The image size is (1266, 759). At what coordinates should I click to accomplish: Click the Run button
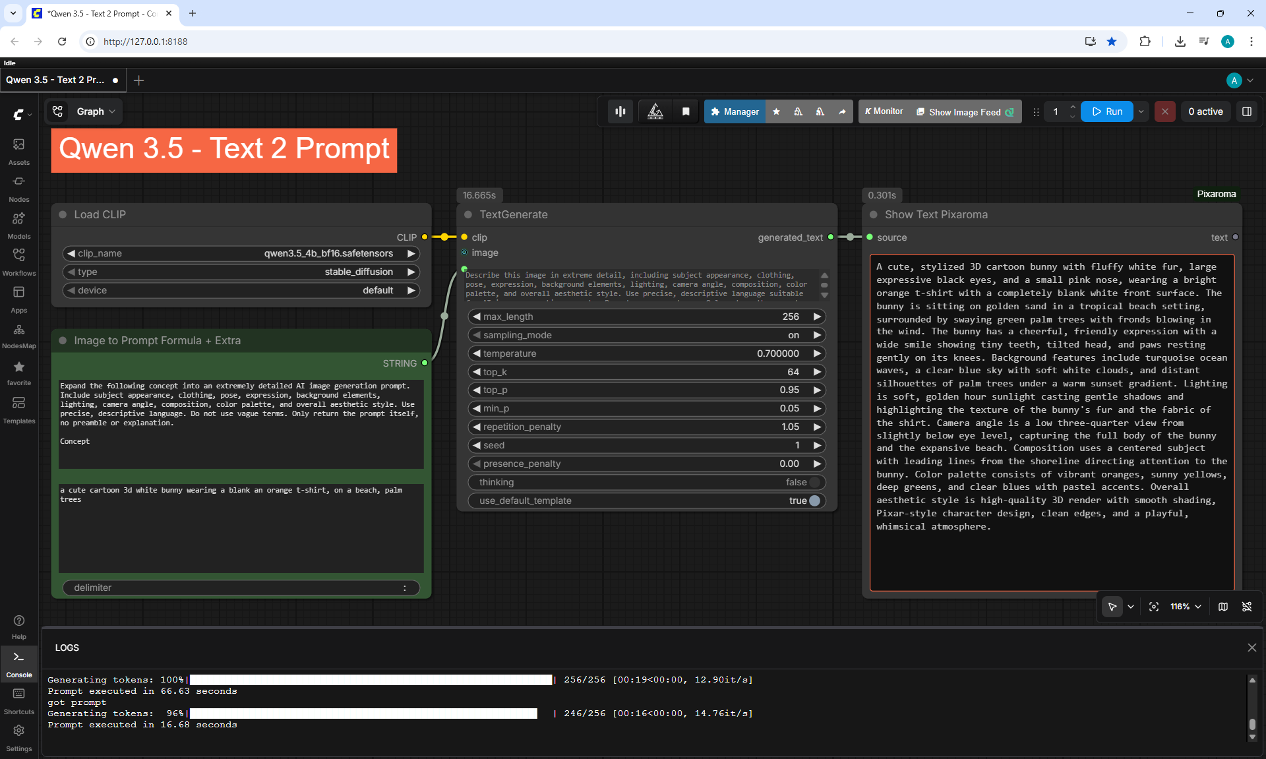click(1107, 111)
